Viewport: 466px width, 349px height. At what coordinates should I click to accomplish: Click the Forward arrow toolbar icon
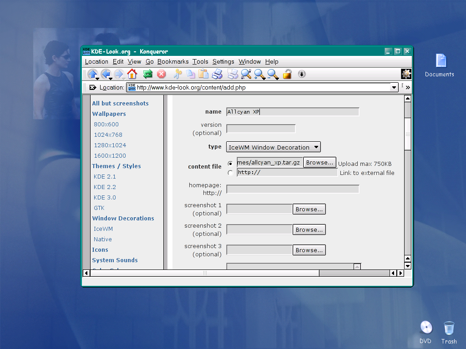point(119,74)
